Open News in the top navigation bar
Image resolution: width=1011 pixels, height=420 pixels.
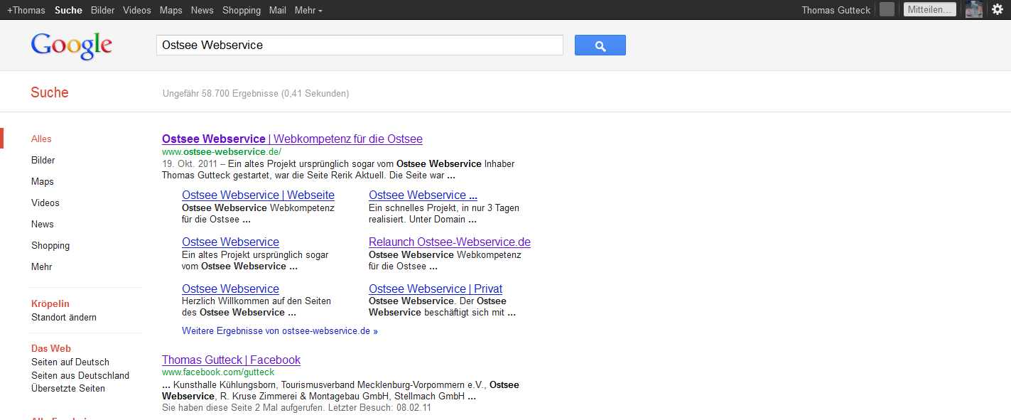(202, 10)
